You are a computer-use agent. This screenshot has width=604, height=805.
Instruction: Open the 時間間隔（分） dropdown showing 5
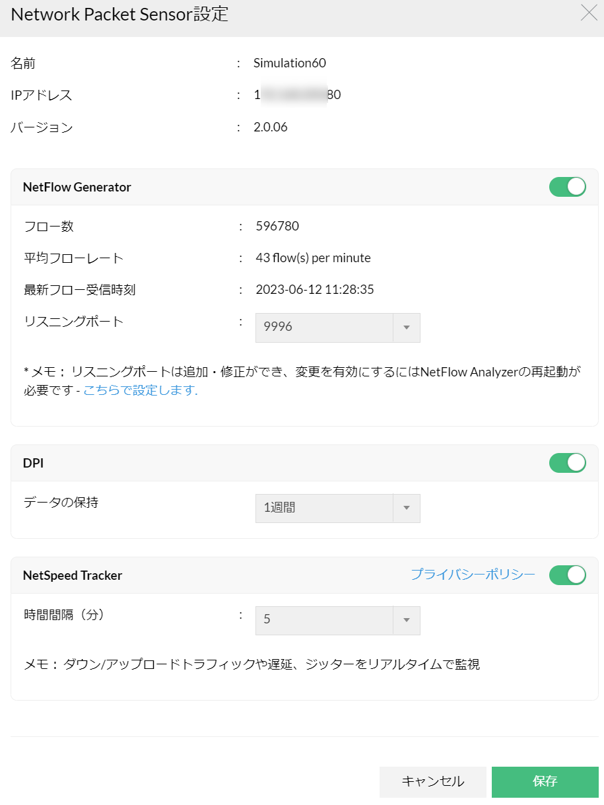337,621
